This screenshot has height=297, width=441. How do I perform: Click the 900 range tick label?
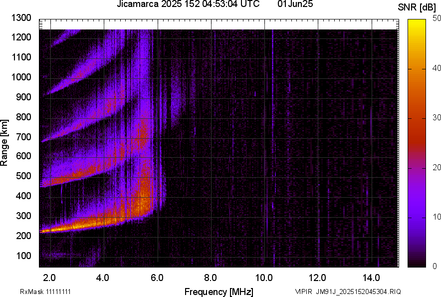tap(23, 97)
